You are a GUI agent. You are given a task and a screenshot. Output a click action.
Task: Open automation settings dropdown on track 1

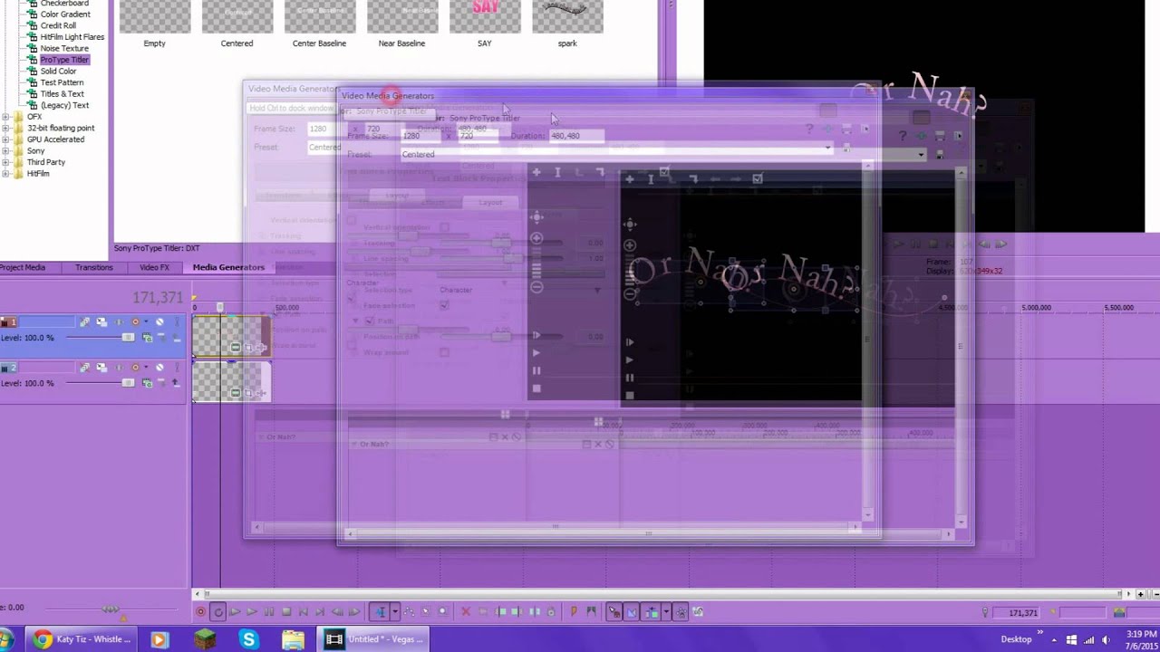146,322
